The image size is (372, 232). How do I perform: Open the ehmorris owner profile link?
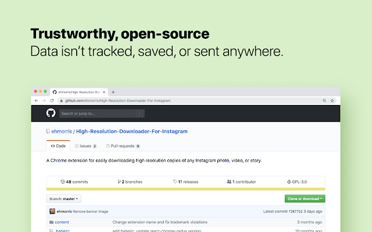point(63,132)
